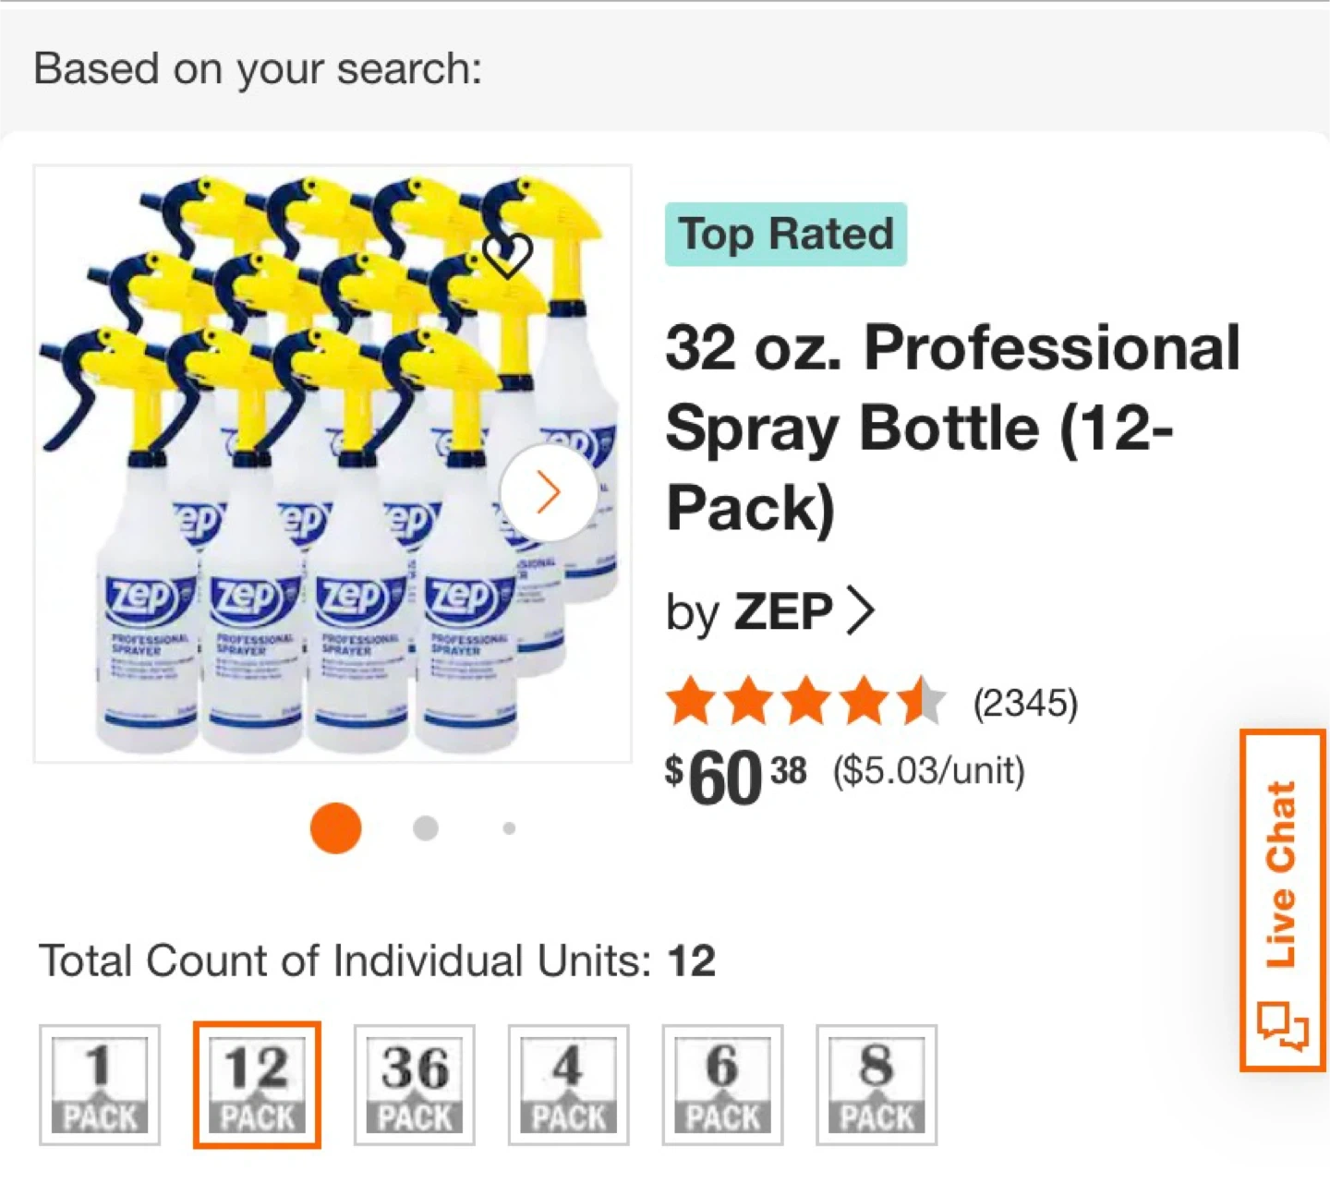Choose the 8 Pack swatch
Screen dimensions: 1330x1183
click(x=877, y=1085)
